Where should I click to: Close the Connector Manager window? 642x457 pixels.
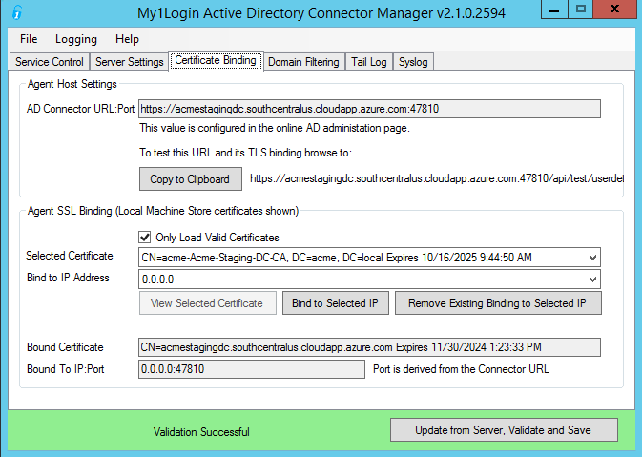pyautogui.click(x=614, y=10)
